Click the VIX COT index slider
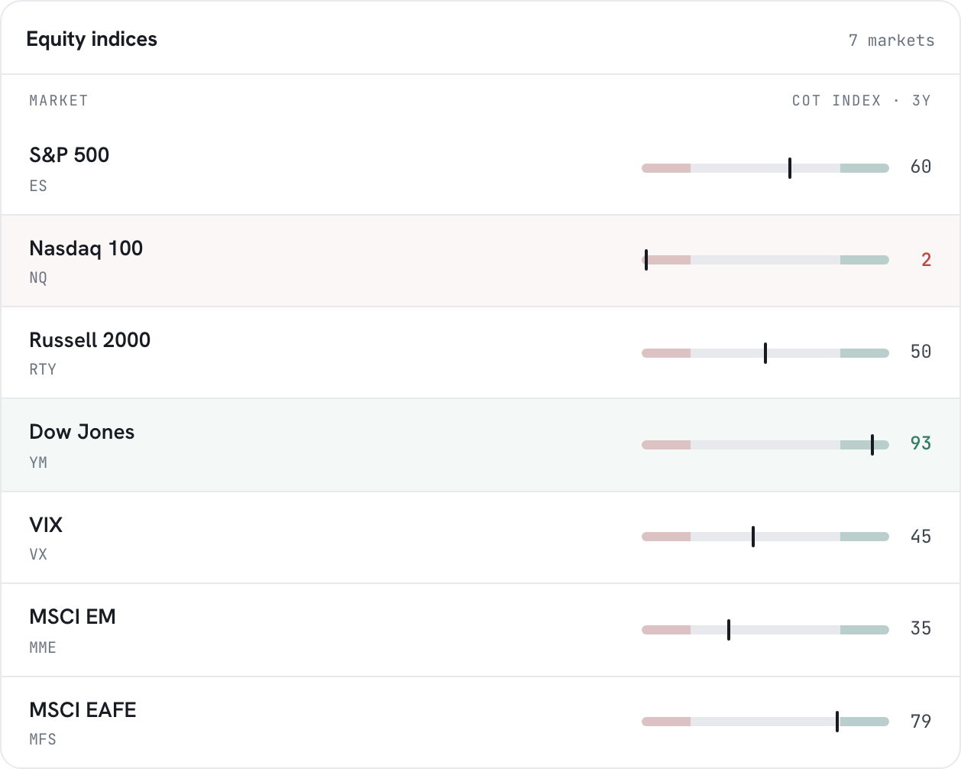This screenshot has height=769, width=961. click(x=765, y=537)
